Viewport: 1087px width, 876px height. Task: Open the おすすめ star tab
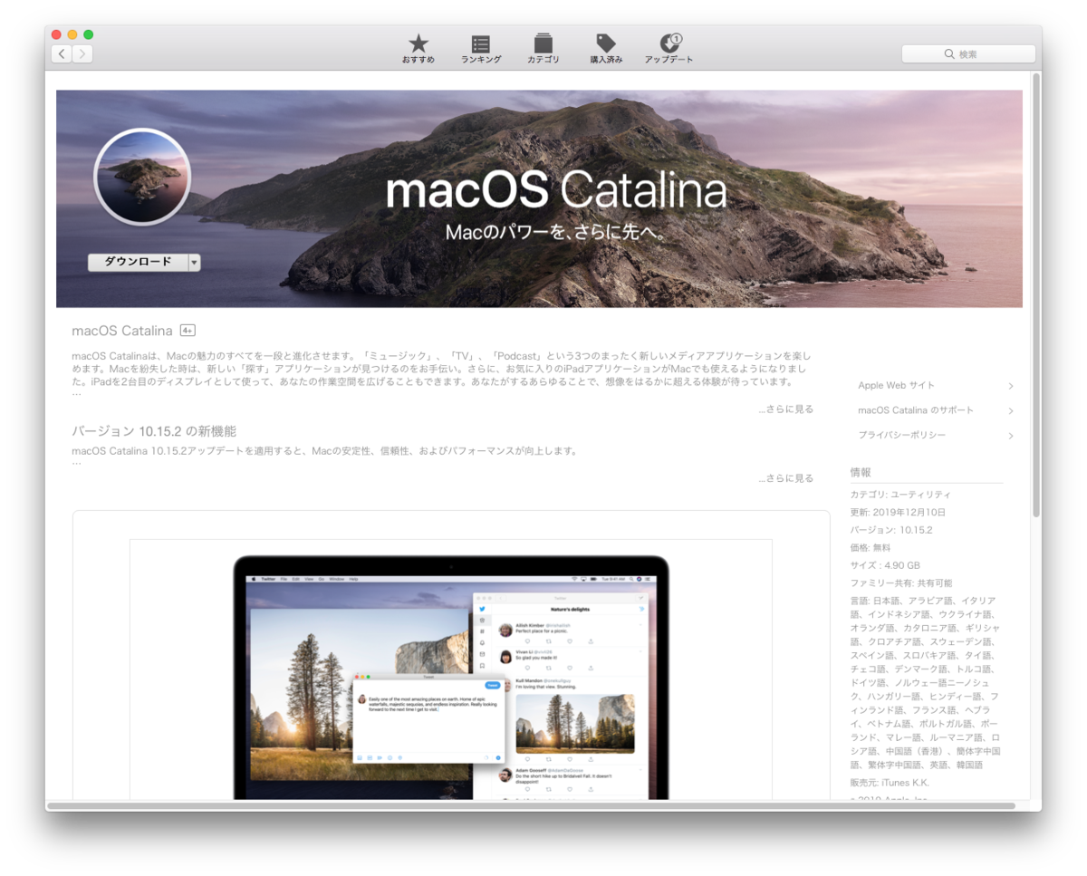click(x=418, y=49)
